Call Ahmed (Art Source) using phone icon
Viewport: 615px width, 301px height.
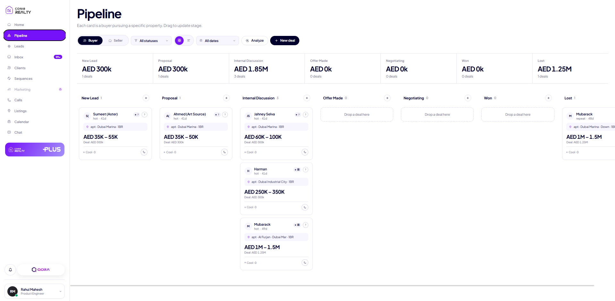225,152
